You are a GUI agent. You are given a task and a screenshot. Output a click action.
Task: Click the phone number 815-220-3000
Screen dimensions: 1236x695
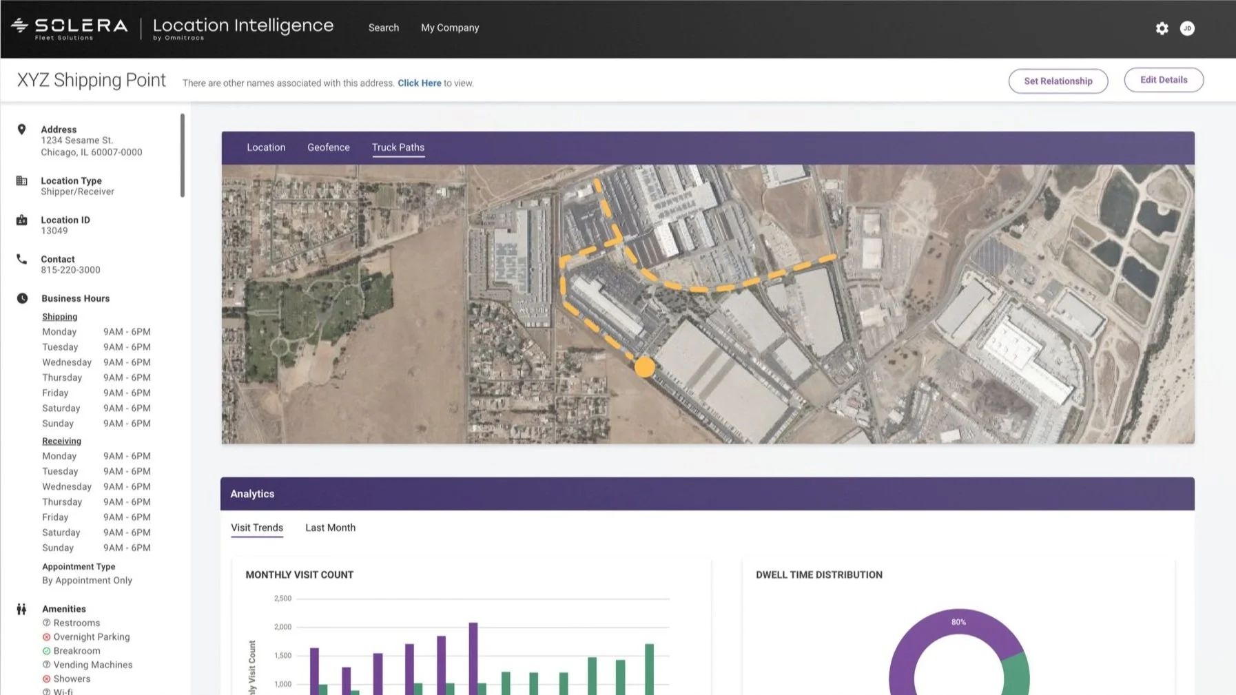(70, 270)
